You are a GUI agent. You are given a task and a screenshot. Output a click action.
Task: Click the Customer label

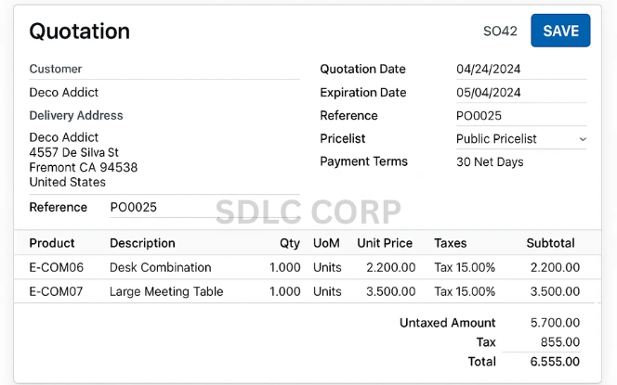click(56, 69)
